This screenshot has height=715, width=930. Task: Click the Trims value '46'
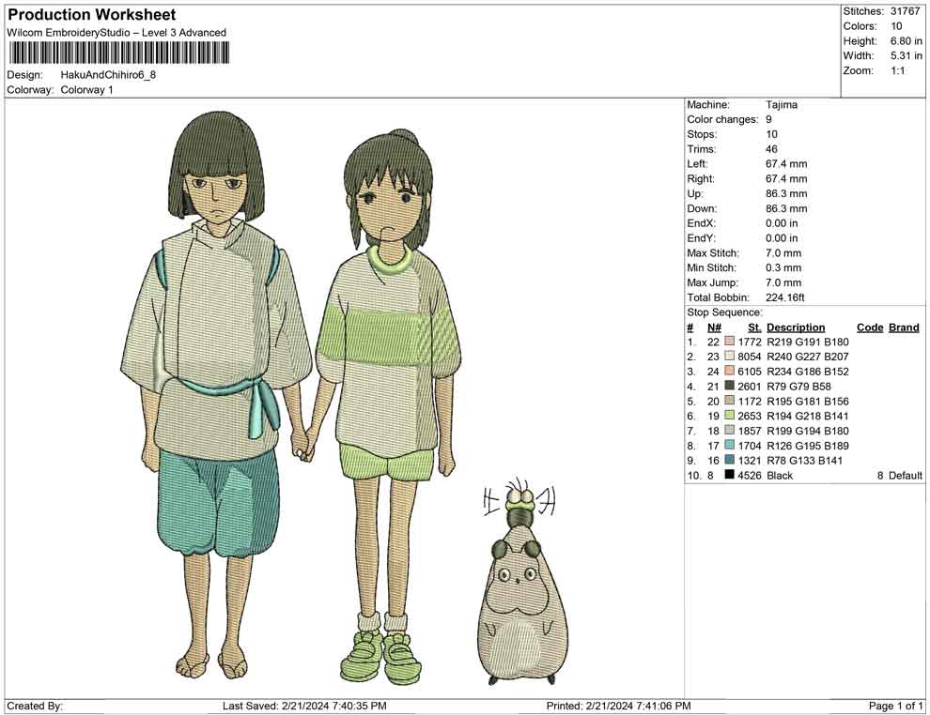(x=771, y=149)
